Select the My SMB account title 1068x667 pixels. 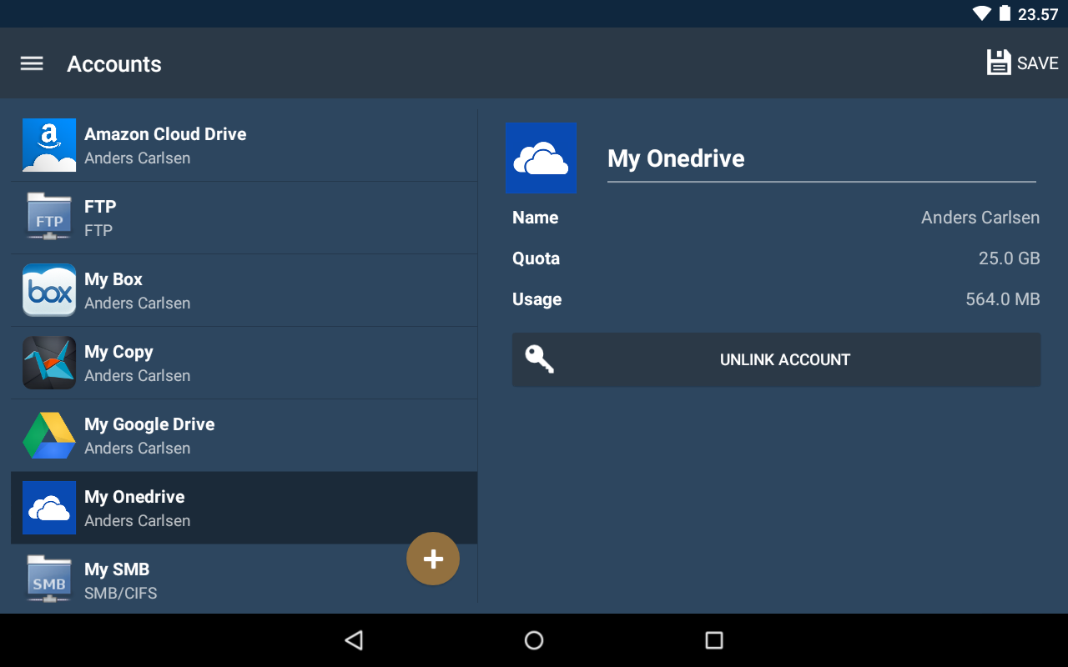point(117,569)
